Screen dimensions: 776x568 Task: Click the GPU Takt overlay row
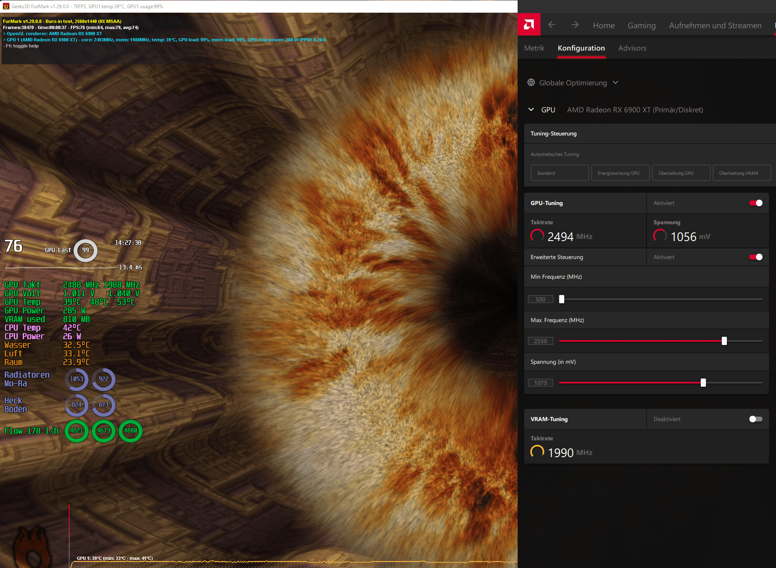coord(72,284)
